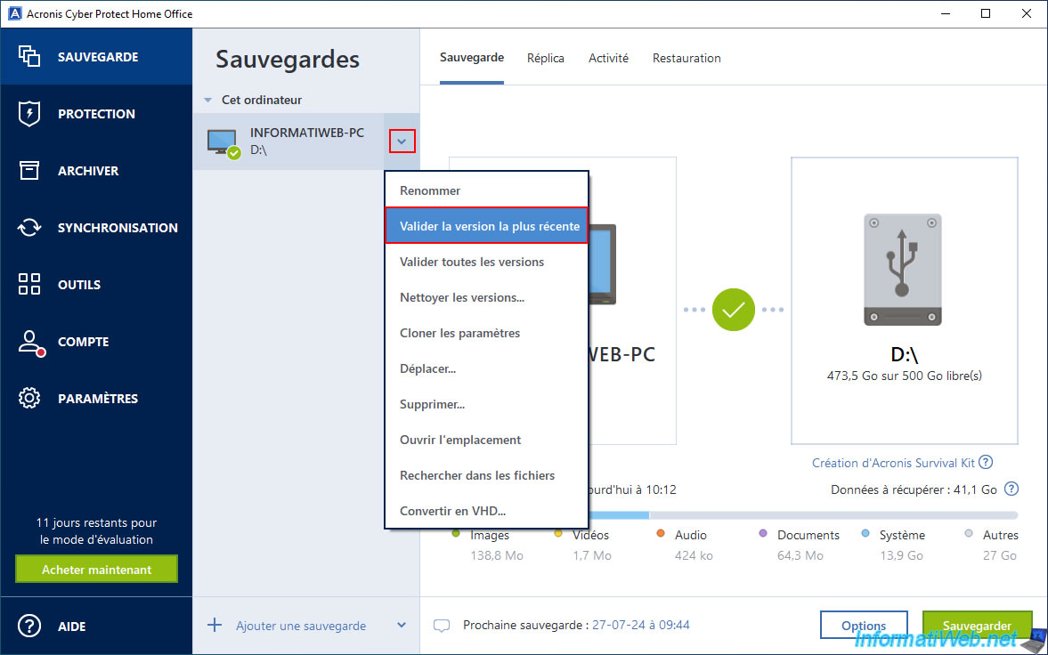Screen dimensions: 1048x655
Task: Open the Archiver box icon
Action: (29, 171)
